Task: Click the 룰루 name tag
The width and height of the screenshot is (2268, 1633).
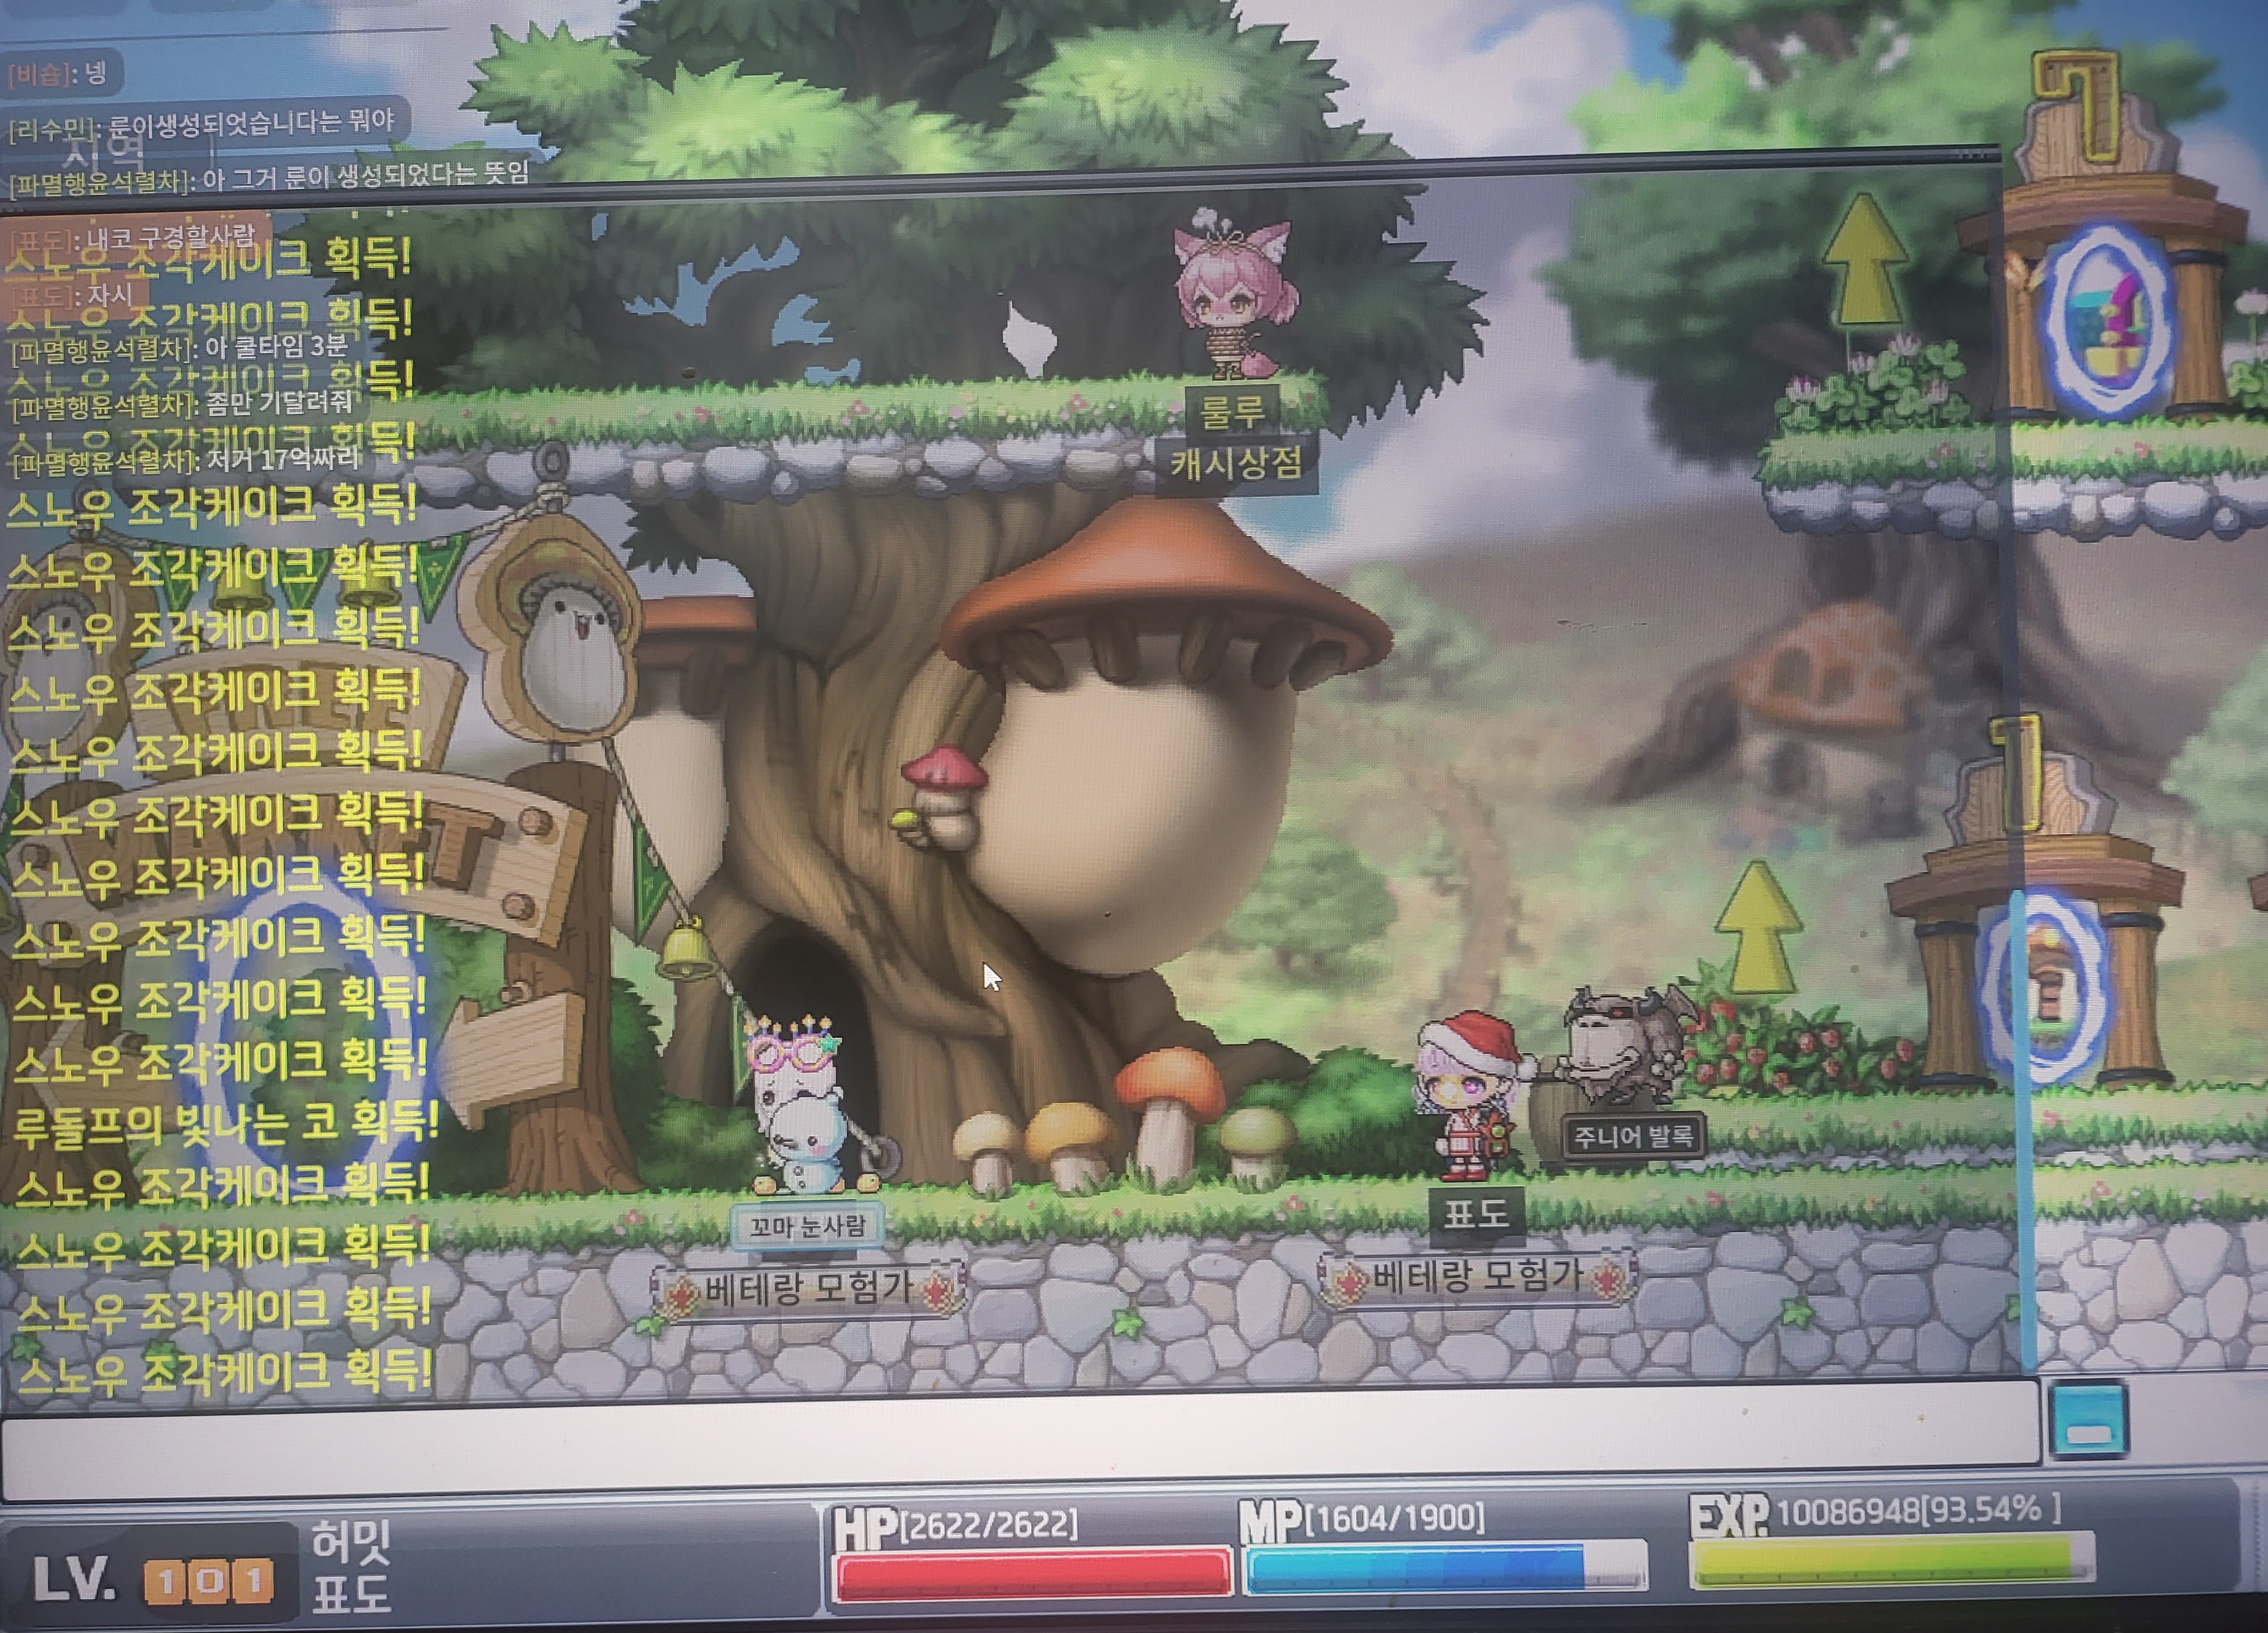Action: [1231, 411]
